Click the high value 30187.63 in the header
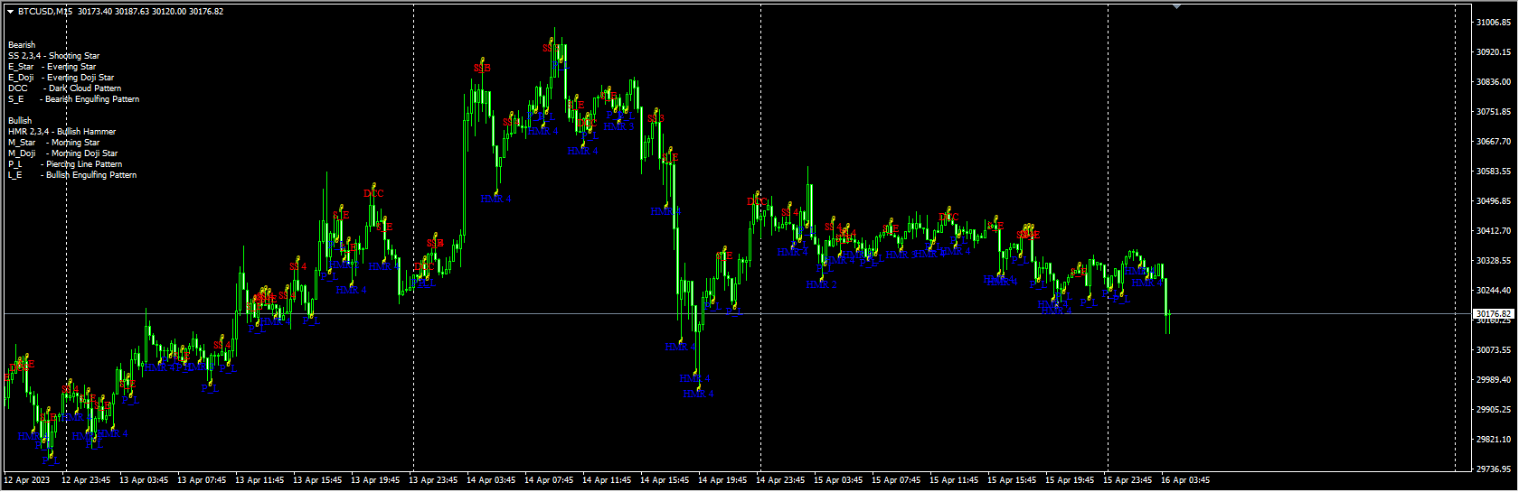This screenshot has height=492, width=1519. [x=132, y=12]
